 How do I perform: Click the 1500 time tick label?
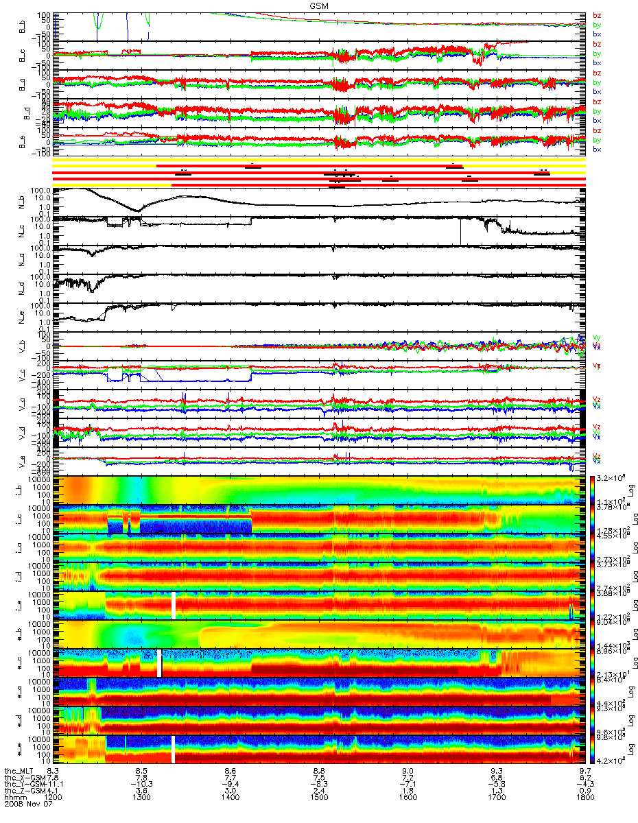click(x=319, y=798)
